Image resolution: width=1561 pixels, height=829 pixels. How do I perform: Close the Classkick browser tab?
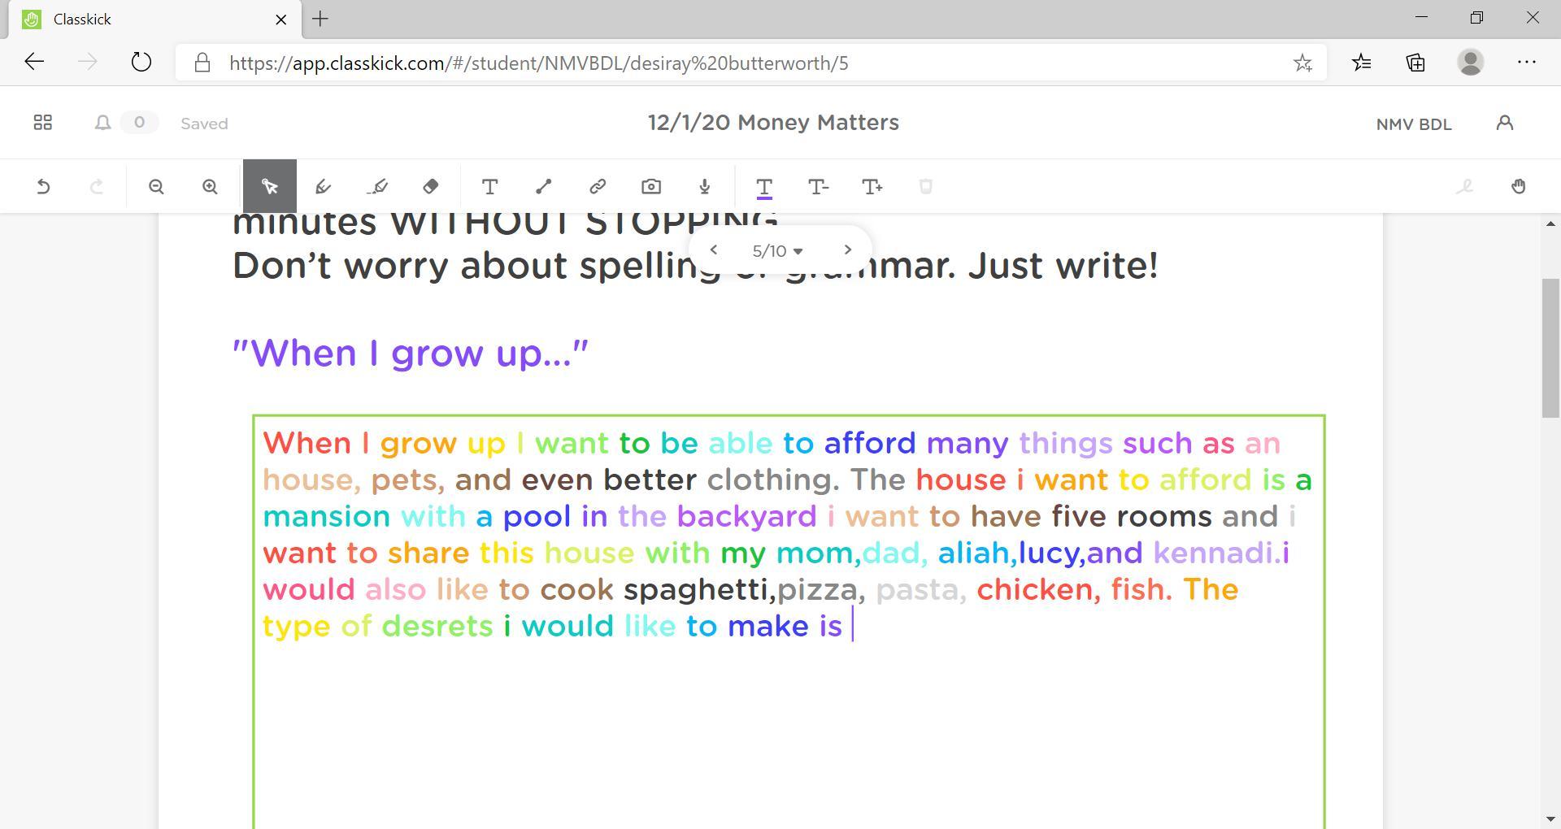[281, 20]
